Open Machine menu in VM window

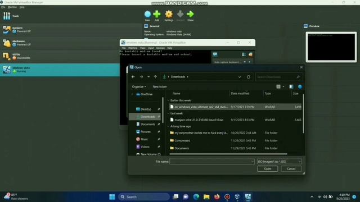pos(133,48)
